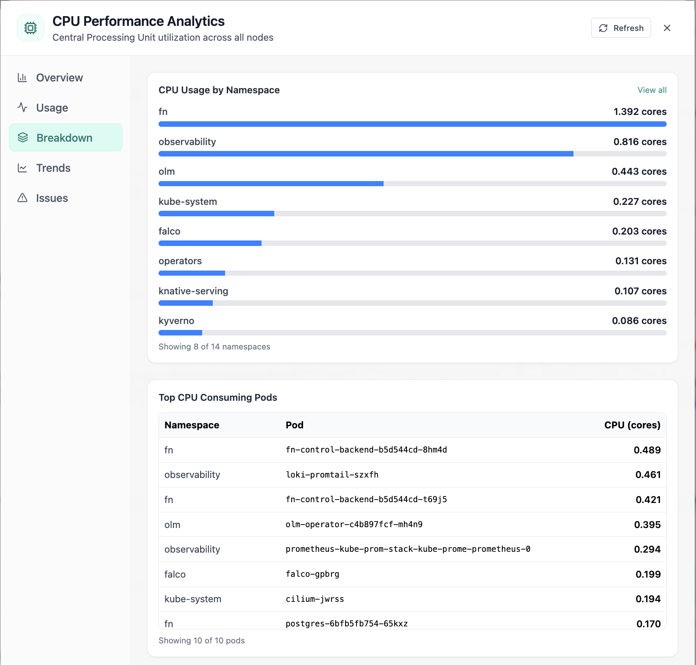Click the Overview bar chart icon
Viewport: 696px width, 665px height.
click(x=22, y=78)
